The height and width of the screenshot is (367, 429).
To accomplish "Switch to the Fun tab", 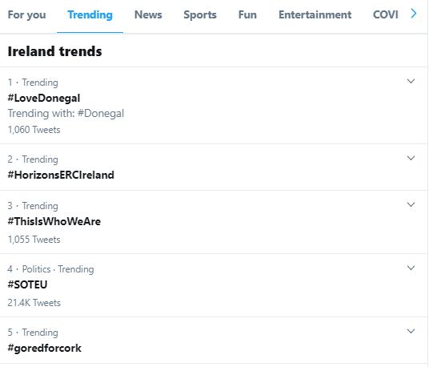I will 247,14.
